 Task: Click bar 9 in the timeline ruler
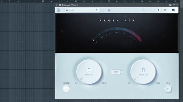tap(9, 1)
